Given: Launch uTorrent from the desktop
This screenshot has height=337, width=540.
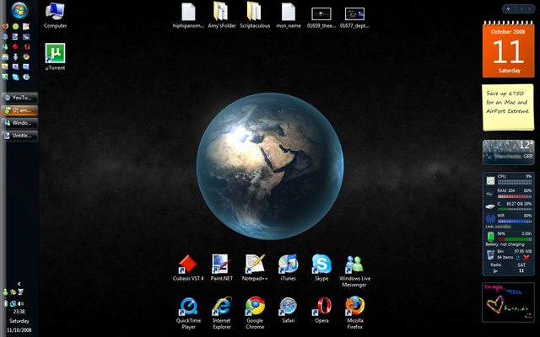Looking at the screenshot, I should tap(55, 55).
